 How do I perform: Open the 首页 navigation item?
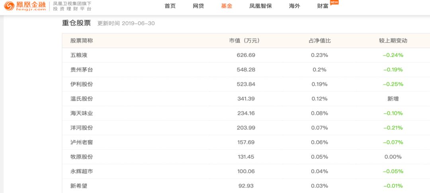pos(170,6)
